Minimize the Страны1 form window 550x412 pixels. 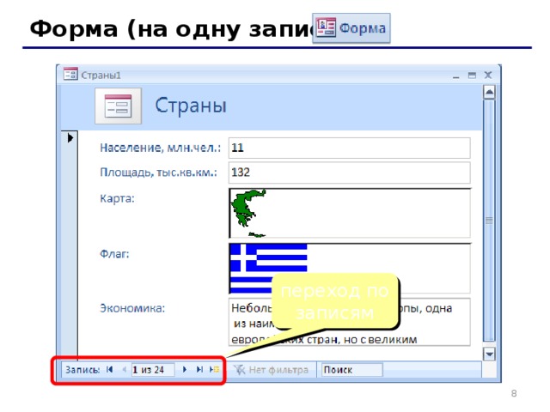(x=456, y=76)
